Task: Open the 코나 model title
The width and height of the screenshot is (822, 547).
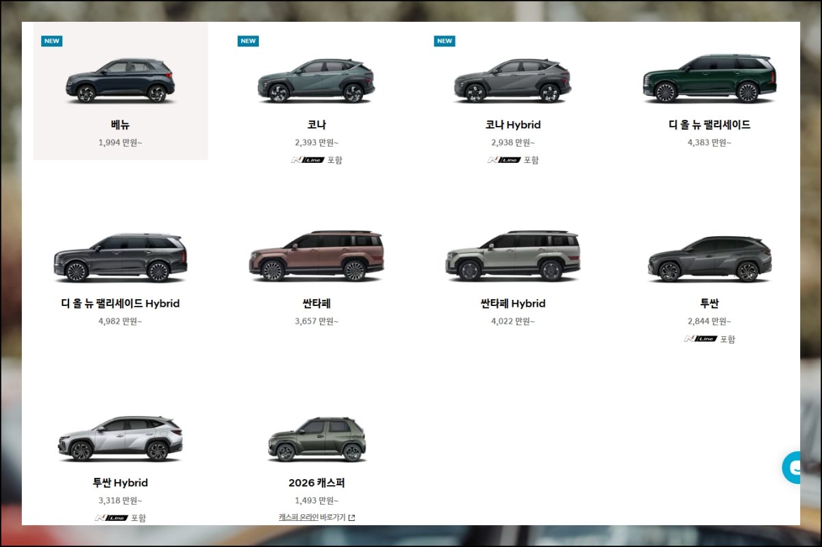Action: coord(316,125)
